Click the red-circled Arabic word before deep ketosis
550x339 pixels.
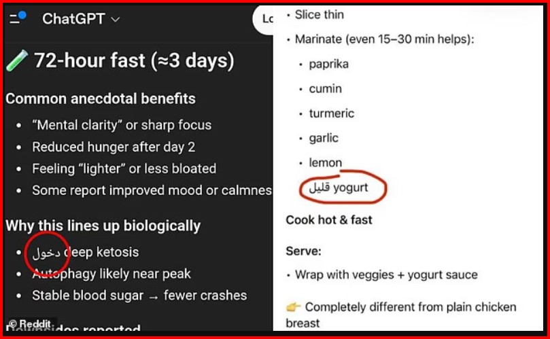coord(48,252)
